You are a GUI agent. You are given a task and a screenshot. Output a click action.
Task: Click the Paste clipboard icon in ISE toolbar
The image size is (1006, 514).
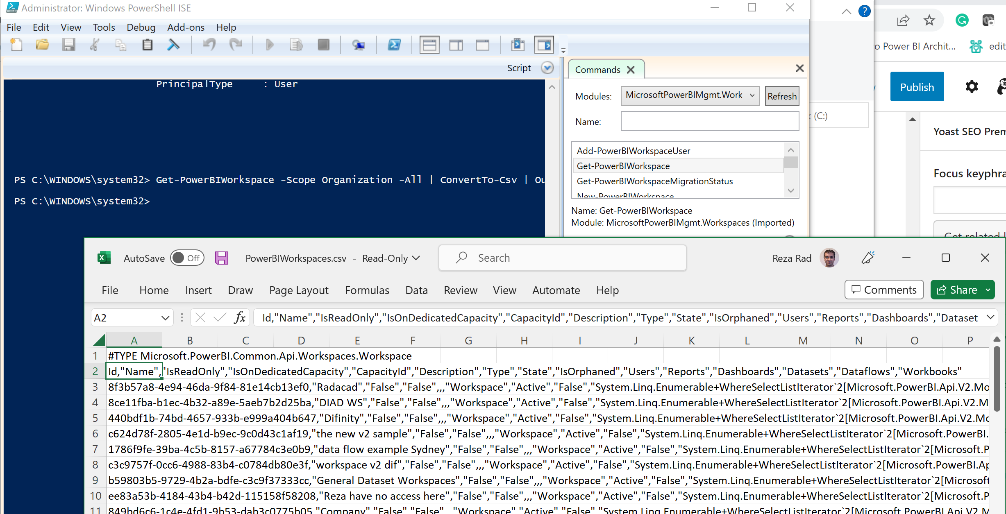point(148,45)
